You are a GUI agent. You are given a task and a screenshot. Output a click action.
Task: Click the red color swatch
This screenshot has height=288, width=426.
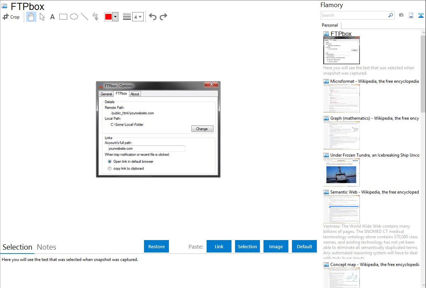point(108,17)
